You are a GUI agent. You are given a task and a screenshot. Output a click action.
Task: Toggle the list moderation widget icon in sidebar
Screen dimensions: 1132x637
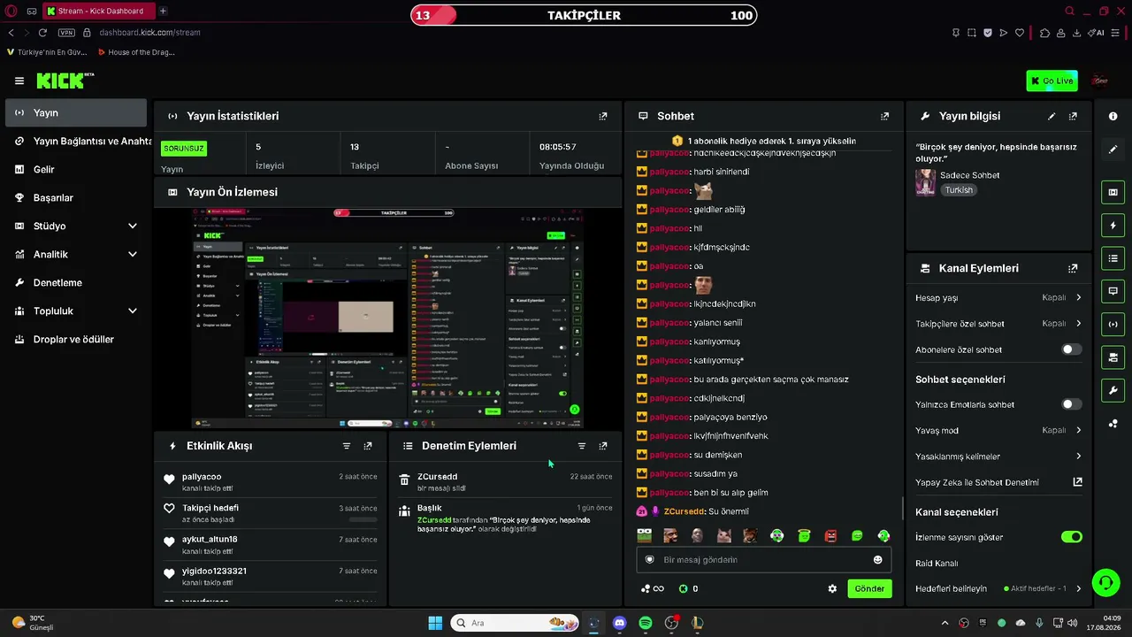click(1113, 258)
